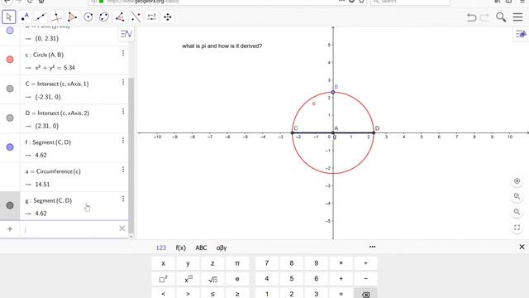This screenshot has height=298, width=529.
Task: Open options menu for point C row
Action: [x=123, y=83]
